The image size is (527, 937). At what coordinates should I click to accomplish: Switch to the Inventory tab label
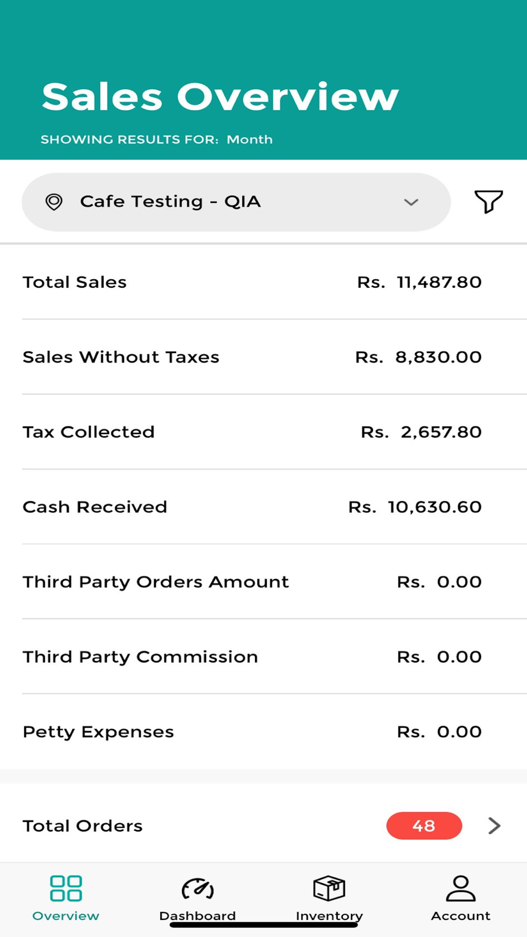329,916
